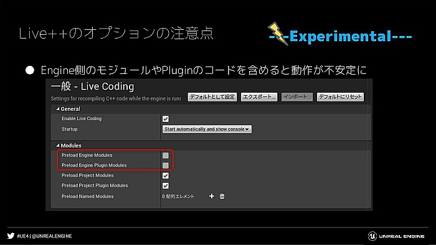436x245 pixels.
Task: Uncheck Preload Project Plugin Modules
Action: point(166,186)
